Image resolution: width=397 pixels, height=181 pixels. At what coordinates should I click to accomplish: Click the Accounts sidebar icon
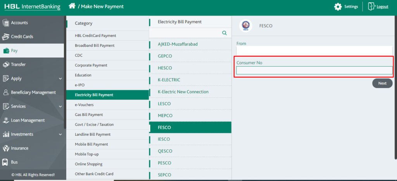point(5,23)
